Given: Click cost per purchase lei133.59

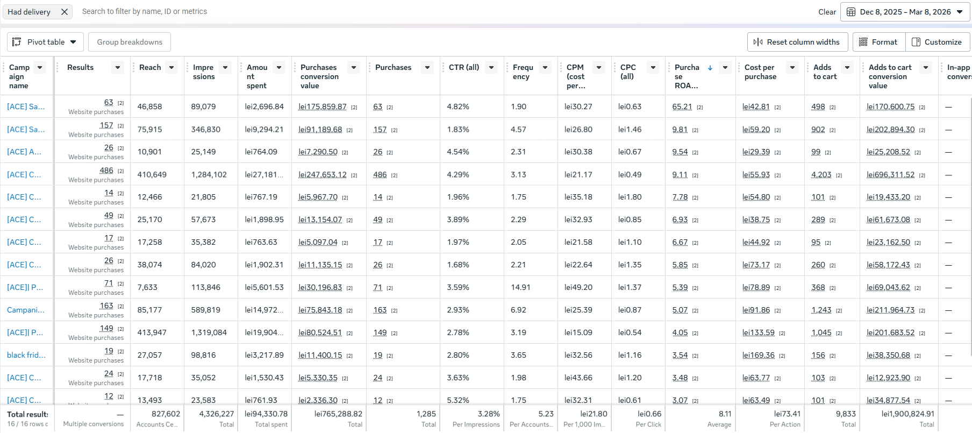Looking at the screenshot, I should coord(759,332).
